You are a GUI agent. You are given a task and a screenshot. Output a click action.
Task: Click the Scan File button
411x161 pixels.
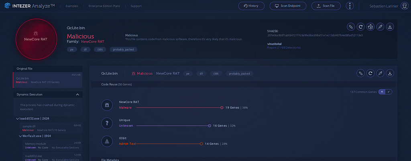pos(326,6)
